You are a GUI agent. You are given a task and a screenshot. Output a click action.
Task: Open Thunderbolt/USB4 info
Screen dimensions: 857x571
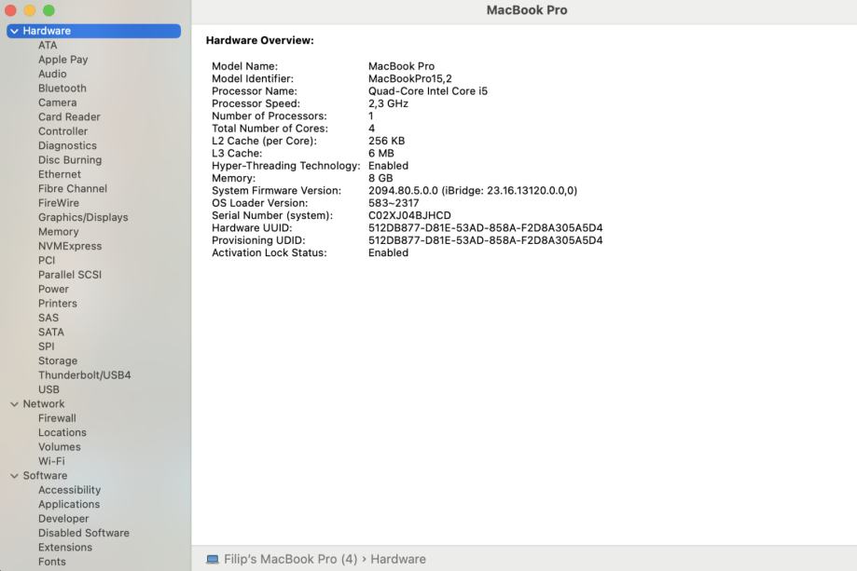tap(84, 375)
